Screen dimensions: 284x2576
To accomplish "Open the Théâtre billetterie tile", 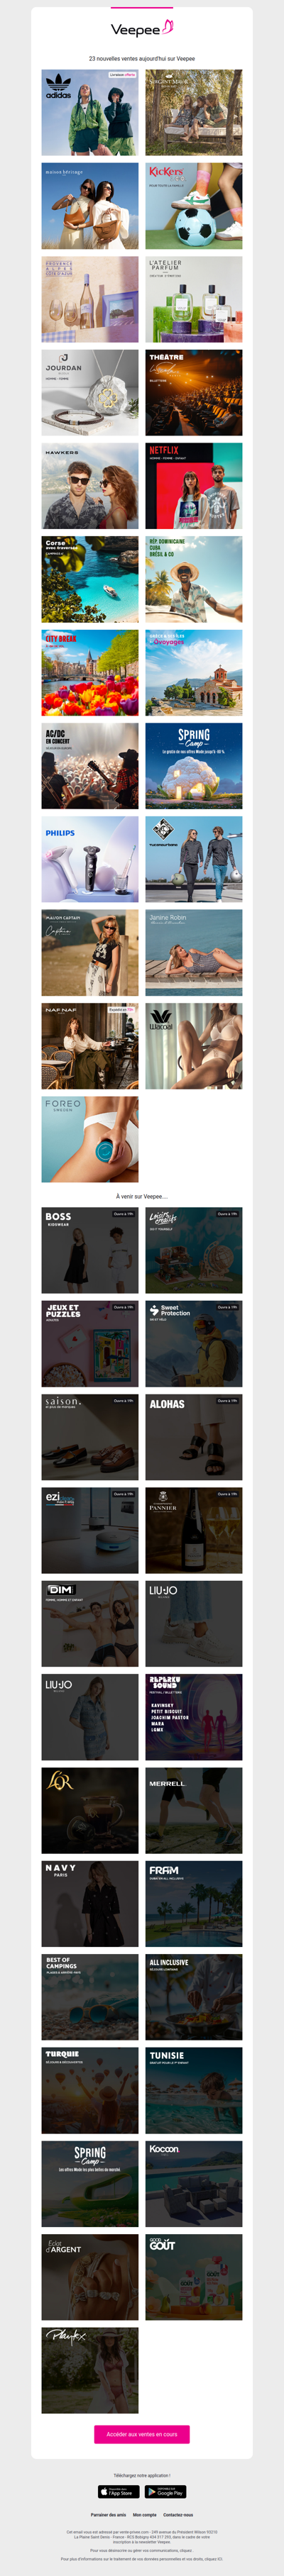I will pyautogui.click(x=194, y=393).
